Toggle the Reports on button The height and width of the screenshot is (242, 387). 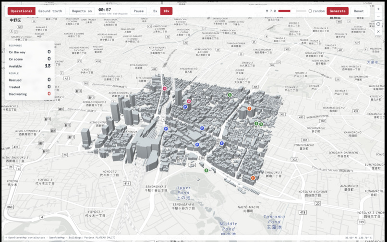click(x=82, y=11)
